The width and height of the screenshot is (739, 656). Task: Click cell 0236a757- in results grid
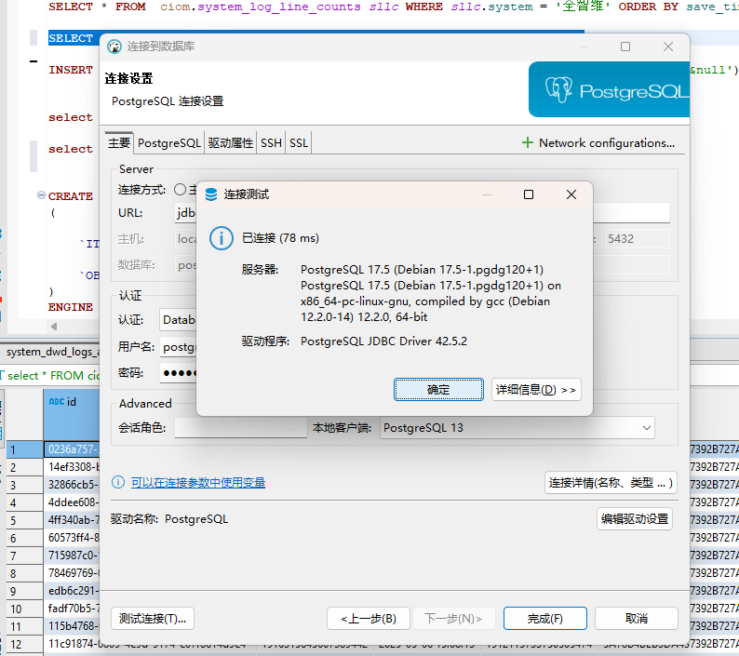pos(72,449)
